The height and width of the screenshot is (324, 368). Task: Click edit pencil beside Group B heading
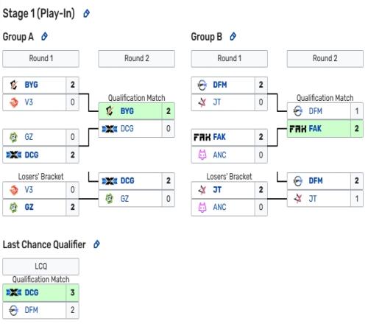(x=233, y=37)
